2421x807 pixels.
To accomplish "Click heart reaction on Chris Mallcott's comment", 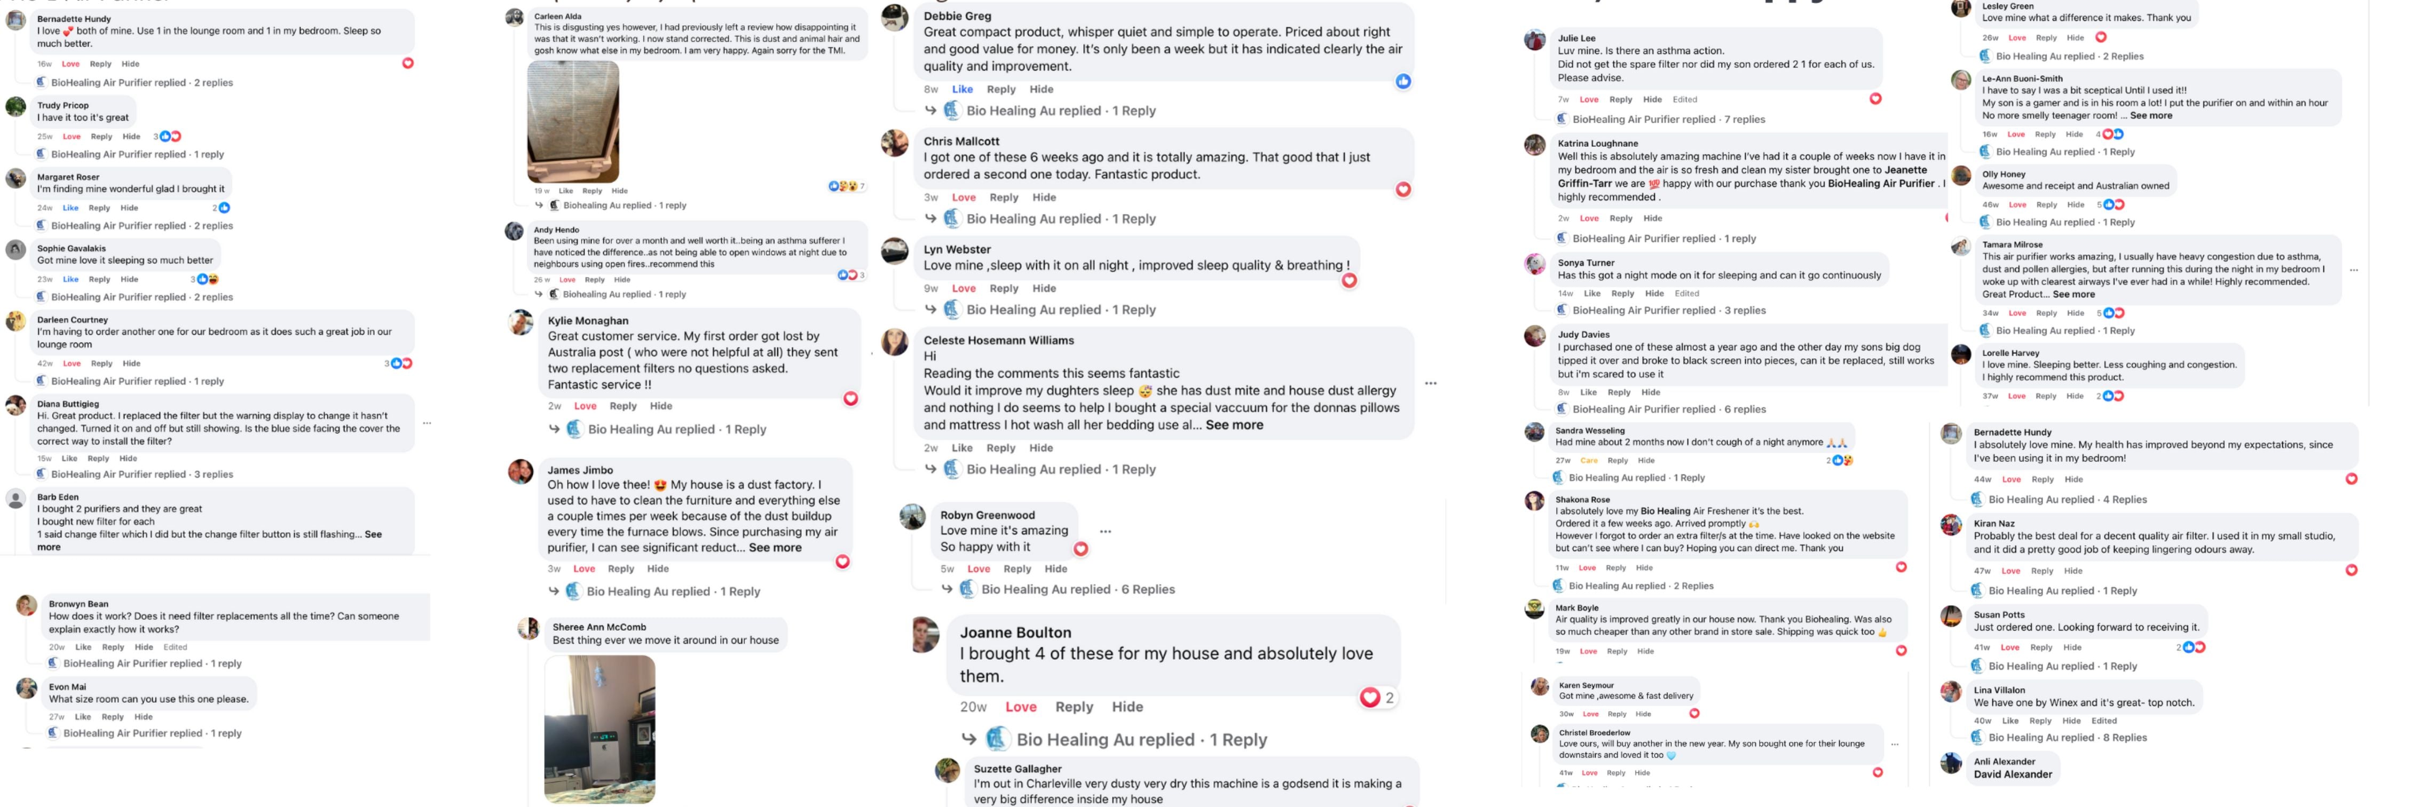I will click(x=1403, y=190).
